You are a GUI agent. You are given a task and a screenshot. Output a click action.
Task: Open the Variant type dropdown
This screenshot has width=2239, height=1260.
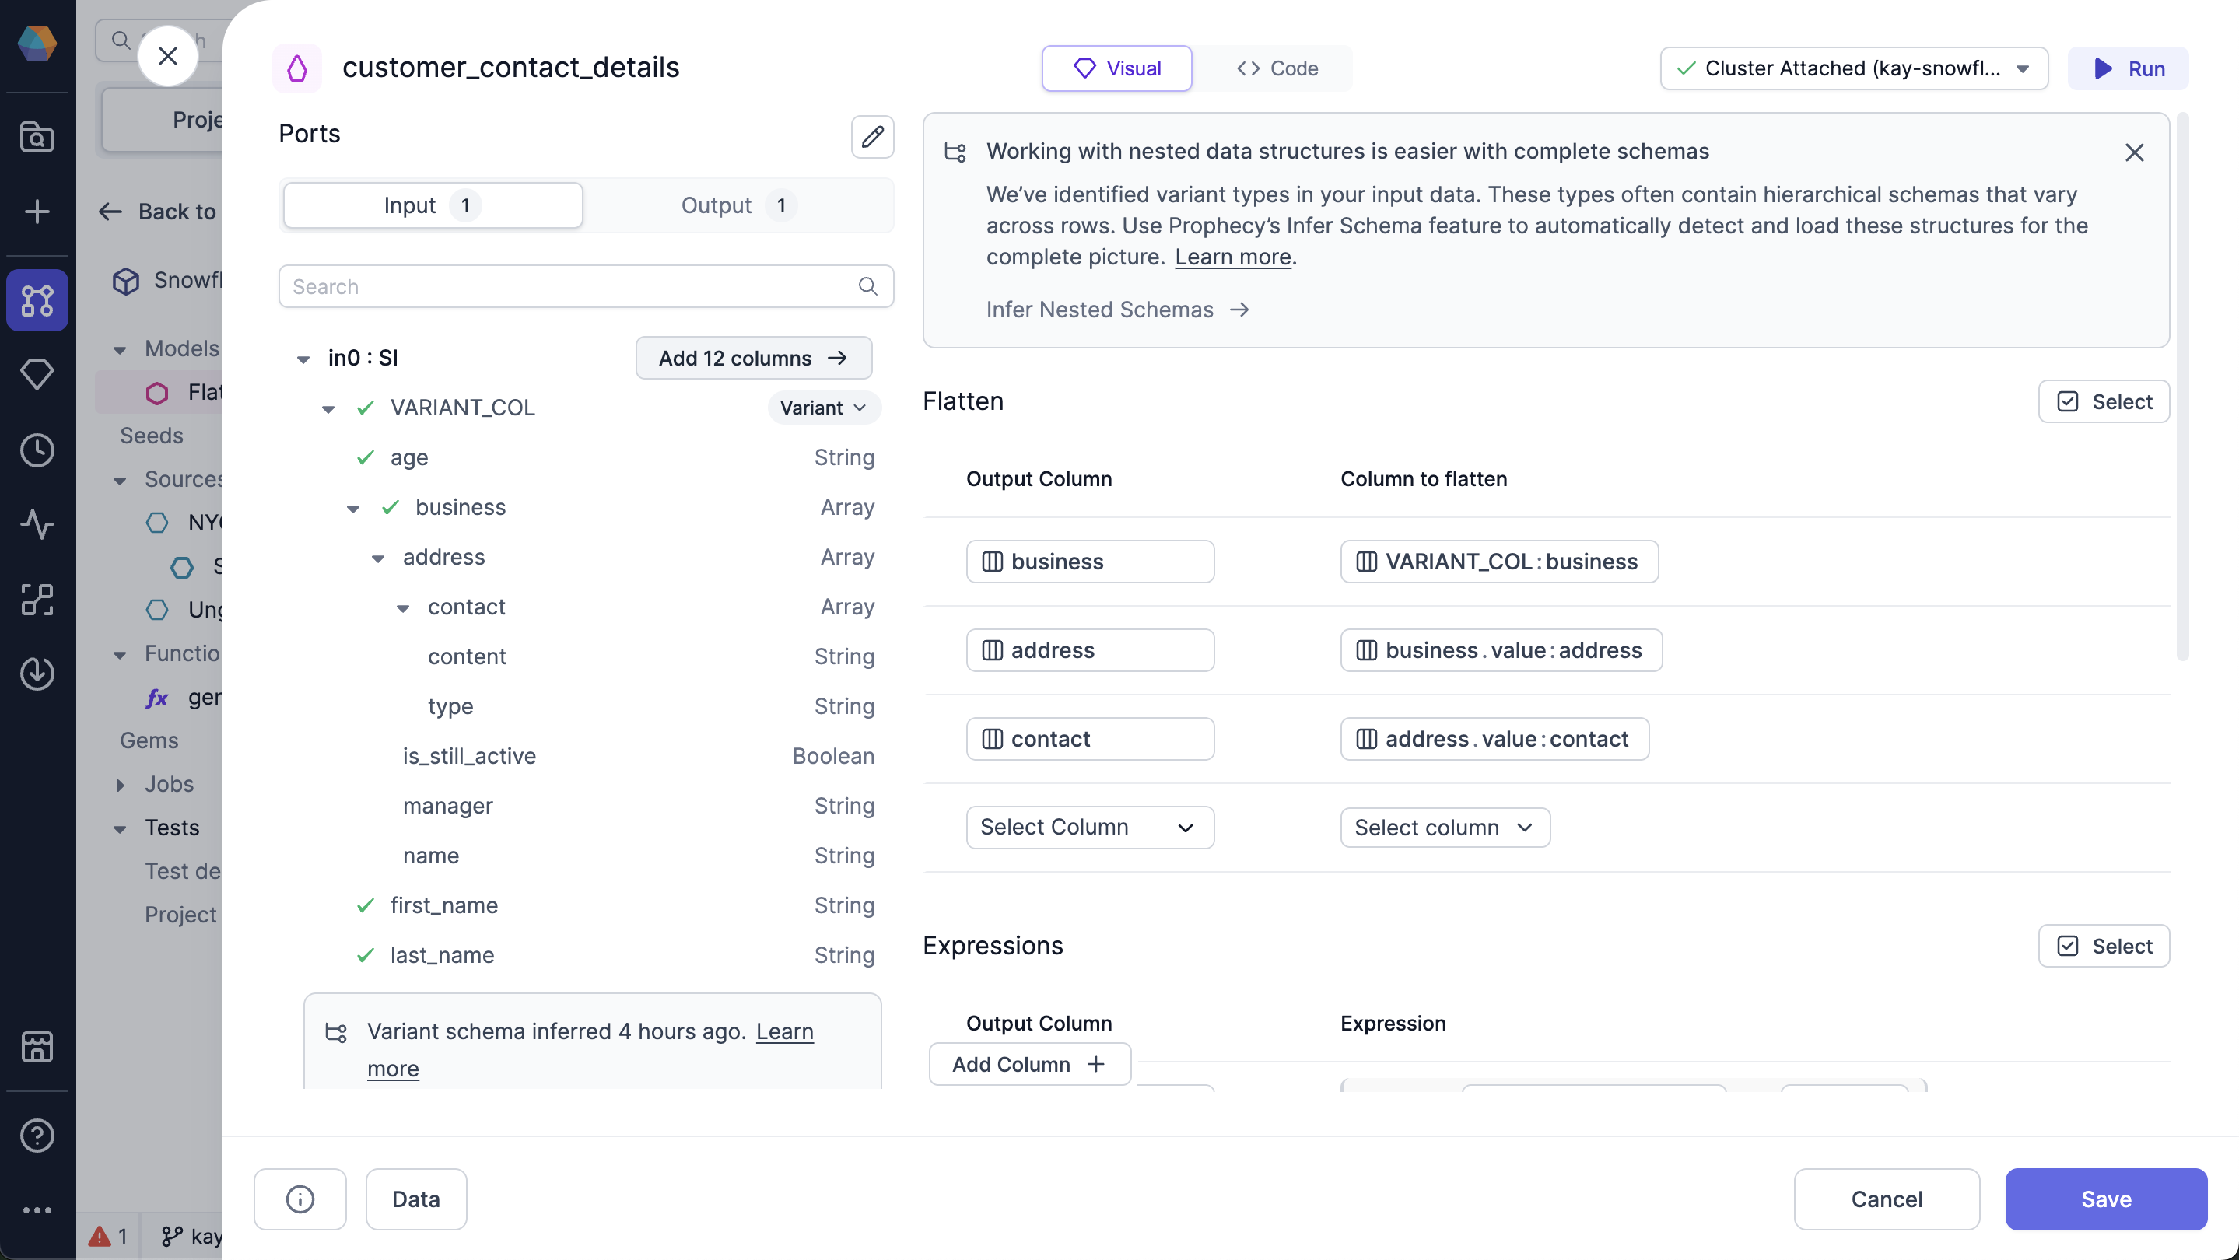pyautogui.click(x=823, y=408)
